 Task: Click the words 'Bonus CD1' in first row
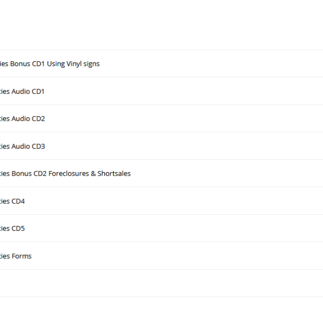click(27, 64)
